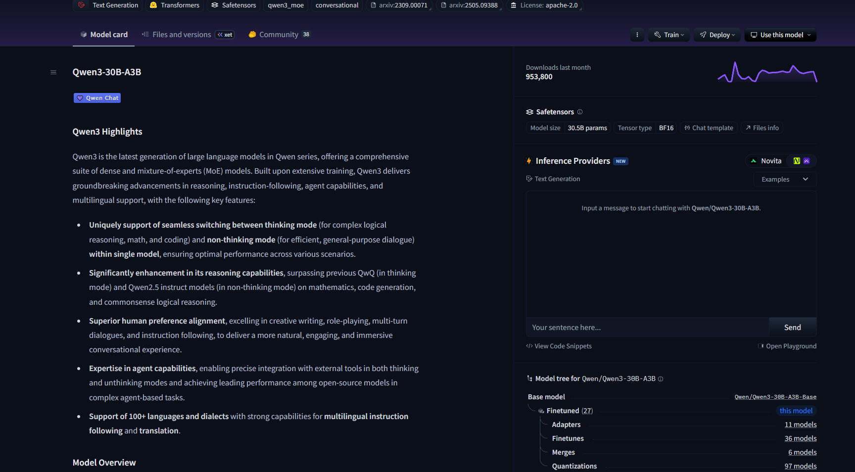Click the info icon next to Safetensors heading
The height and width of the screenshot is (472, 855).
pos(580,112)
